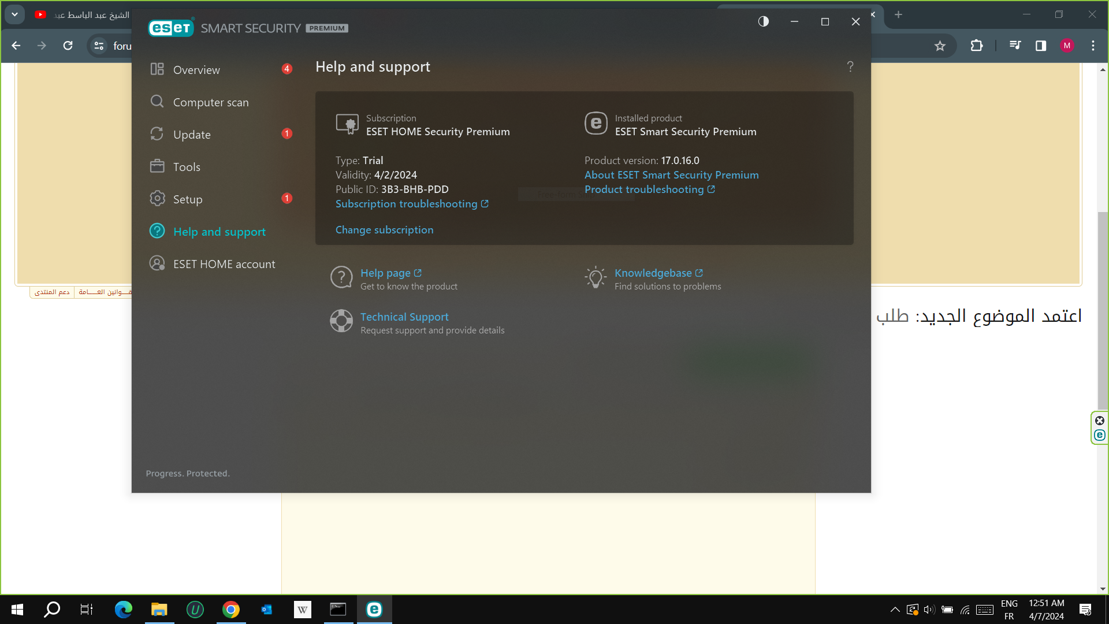Open Microsoft Edge from taskbar

pyautogui.click(x=123, y=610)
